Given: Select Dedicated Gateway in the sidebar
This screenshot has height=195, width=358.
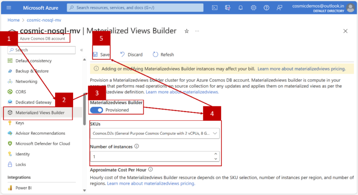Looking at the screenshot, I should pyautogui.click(x=33, y=102).
